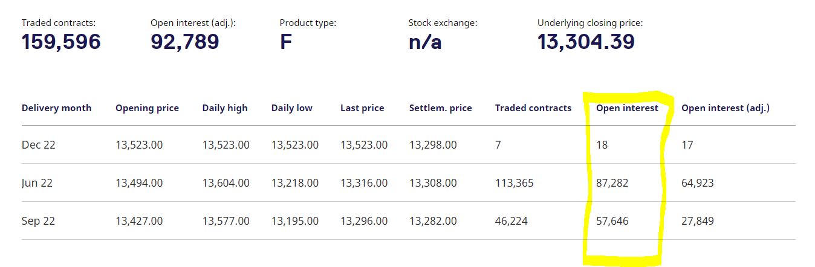The height and width of the screenshot is (267, 815).
Task: Click the Traded contracts column header
Action: click(533, 108)
